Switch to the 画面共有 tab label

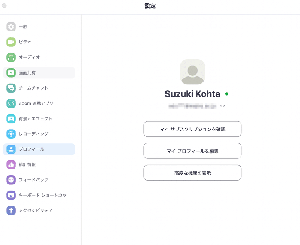tap(27, 73)
